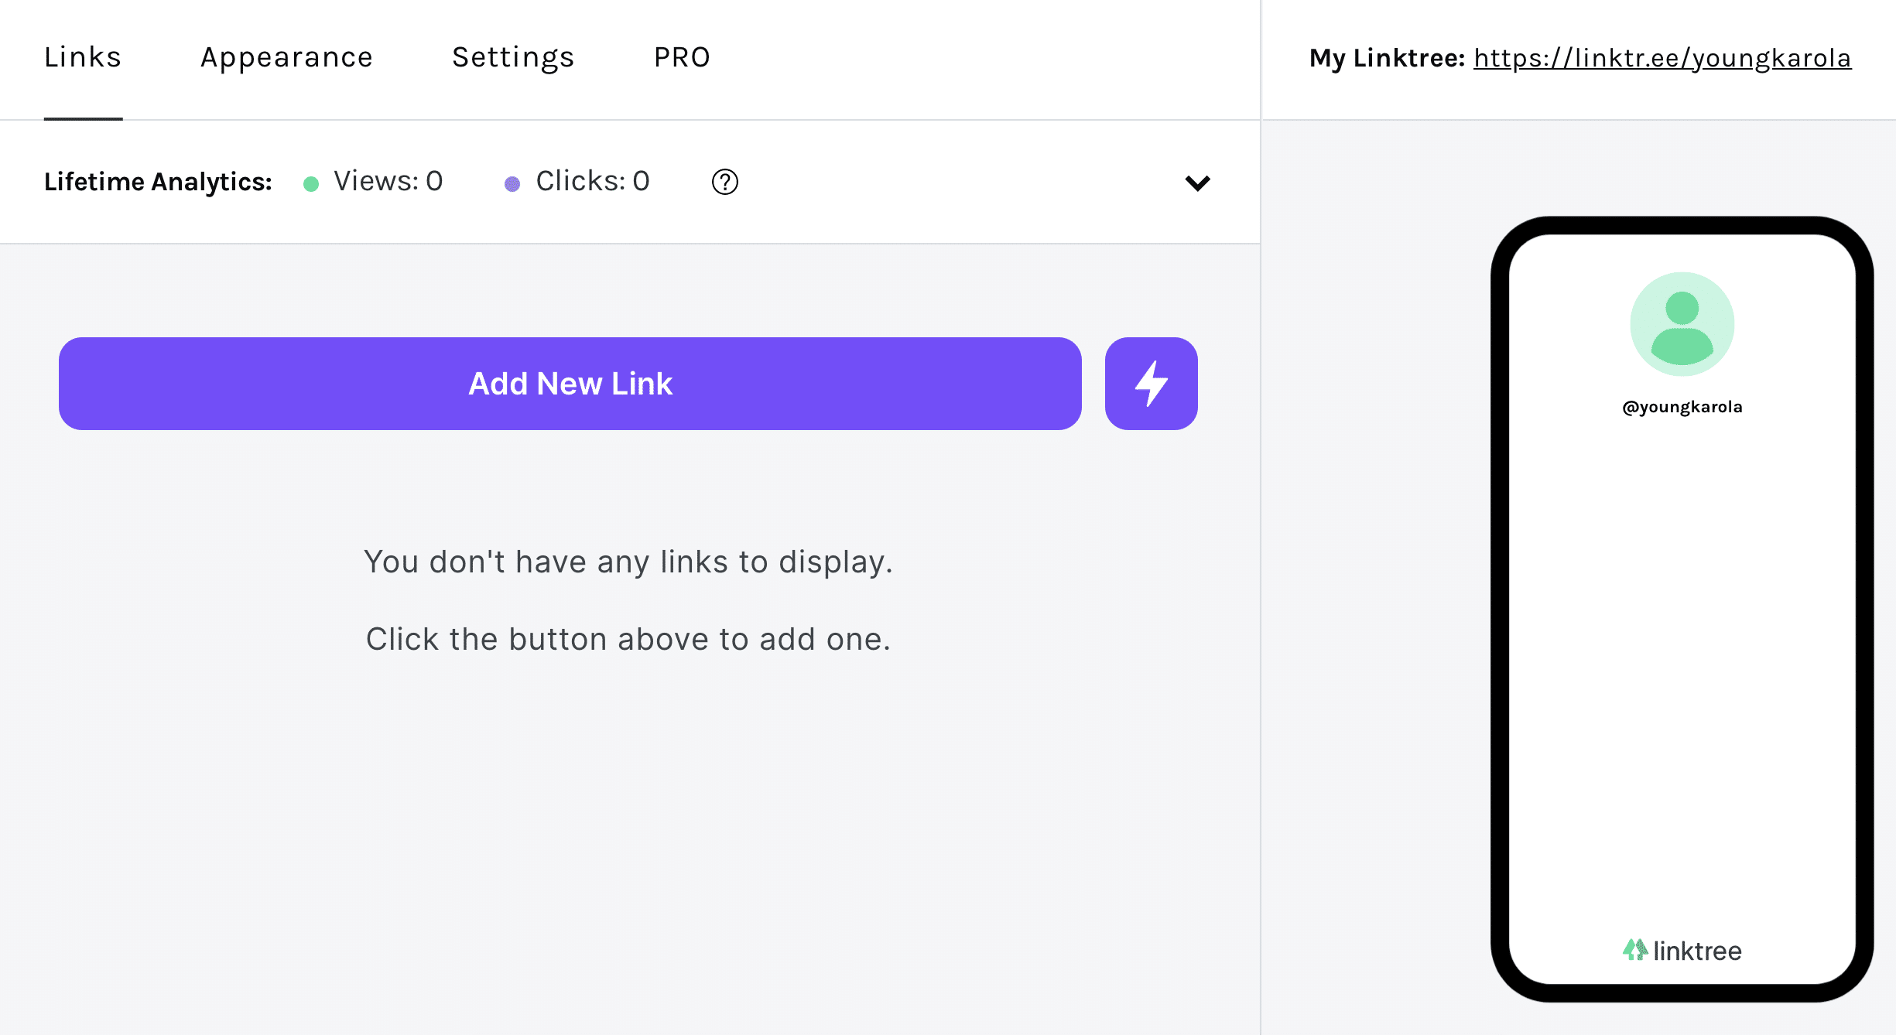Image resolution: width=1896 pixels, height=1035 pixels.
Task: Click the lightning bolt quick add icon
Action: tap(1150, 382)
